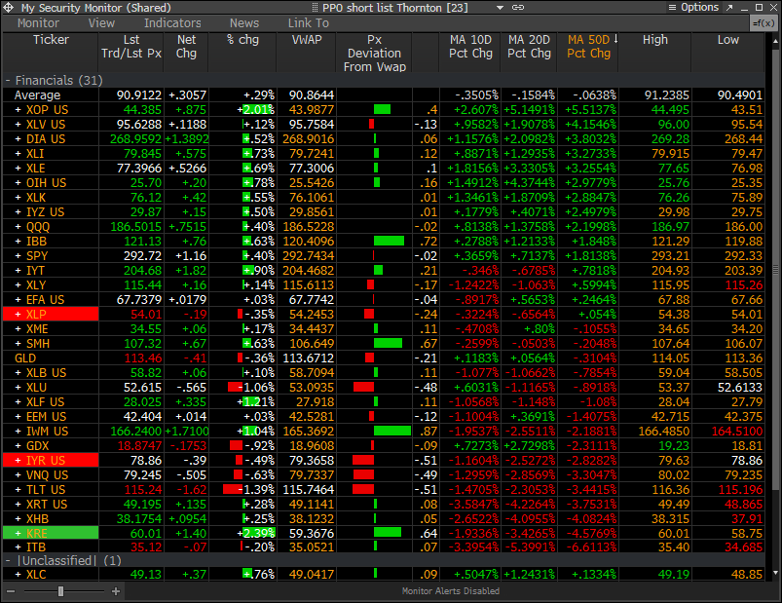Image resolution: width=782 pixels, height=603 pixels.
Task: Select the XLE ticker name
Action: point(36,169)
